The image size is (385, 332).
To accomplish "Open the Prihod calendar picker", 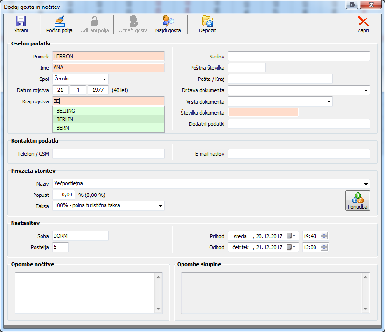I will 291,236.
